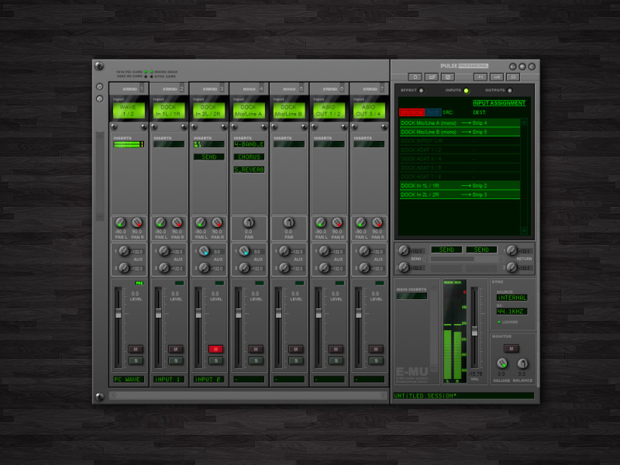620x465 pixels.
Task: Select the host source mode
Action: [432, 112]
